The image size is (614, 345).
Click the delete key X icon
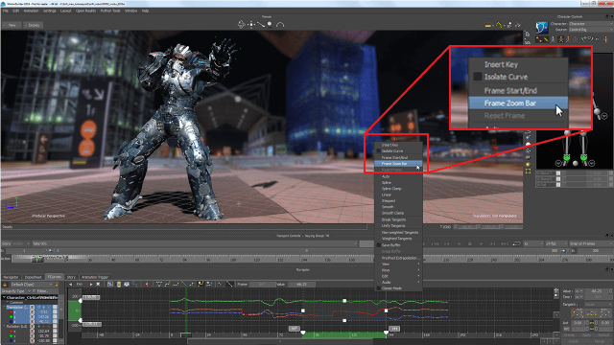click(98, 285)
